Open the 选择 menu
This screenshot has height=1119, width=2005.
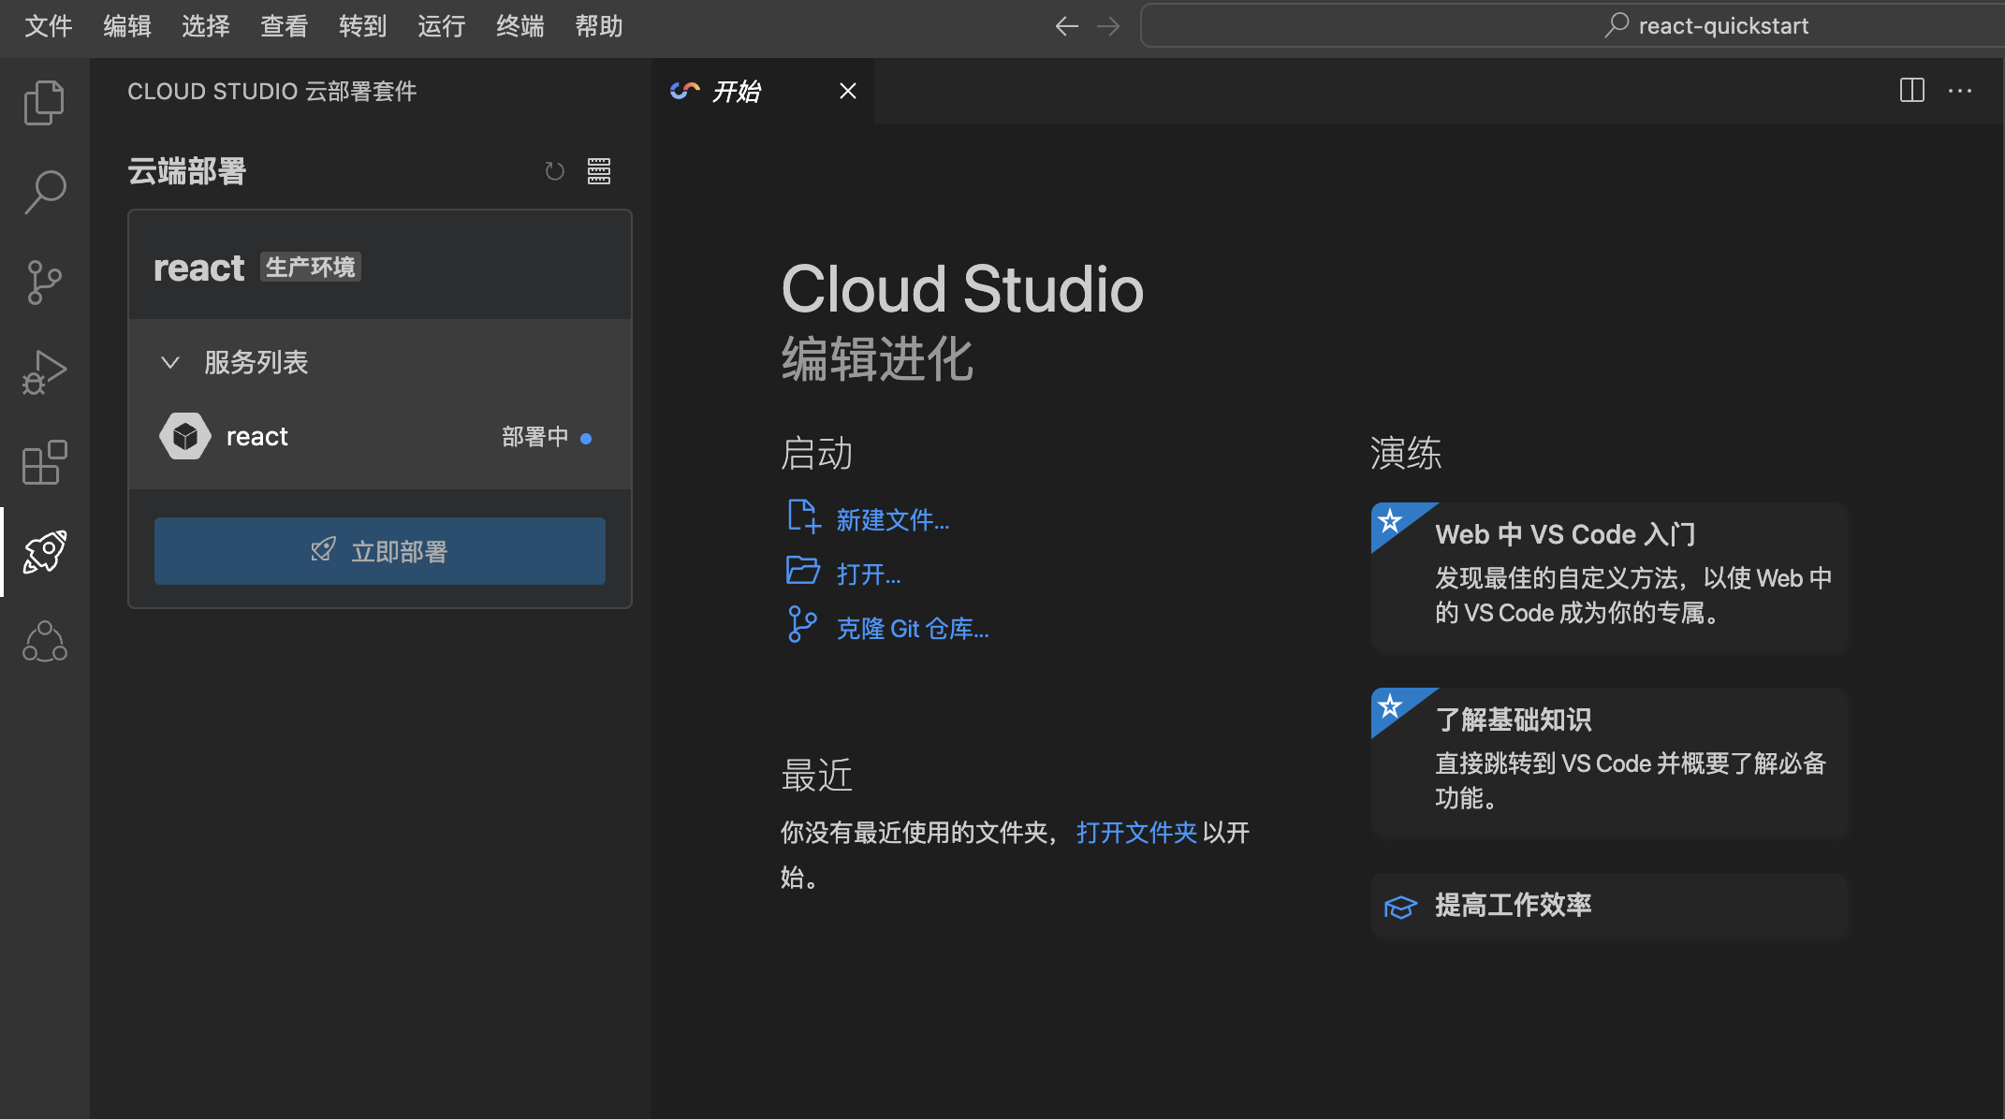pyautogui.click(x=206, y=26)
